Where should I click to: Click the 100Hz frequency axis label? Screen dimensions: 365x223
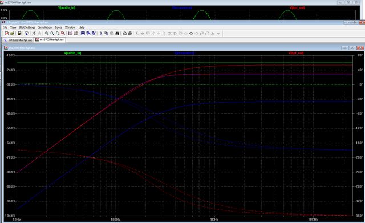[115, 220]
